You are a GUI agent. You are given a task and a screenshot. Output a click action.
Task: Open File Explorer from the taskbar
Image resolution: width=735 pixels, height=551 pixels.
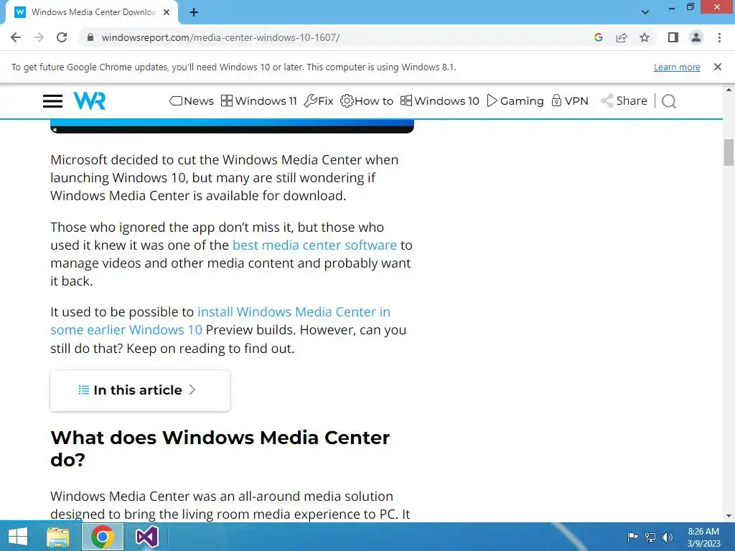tap(58, 537)
